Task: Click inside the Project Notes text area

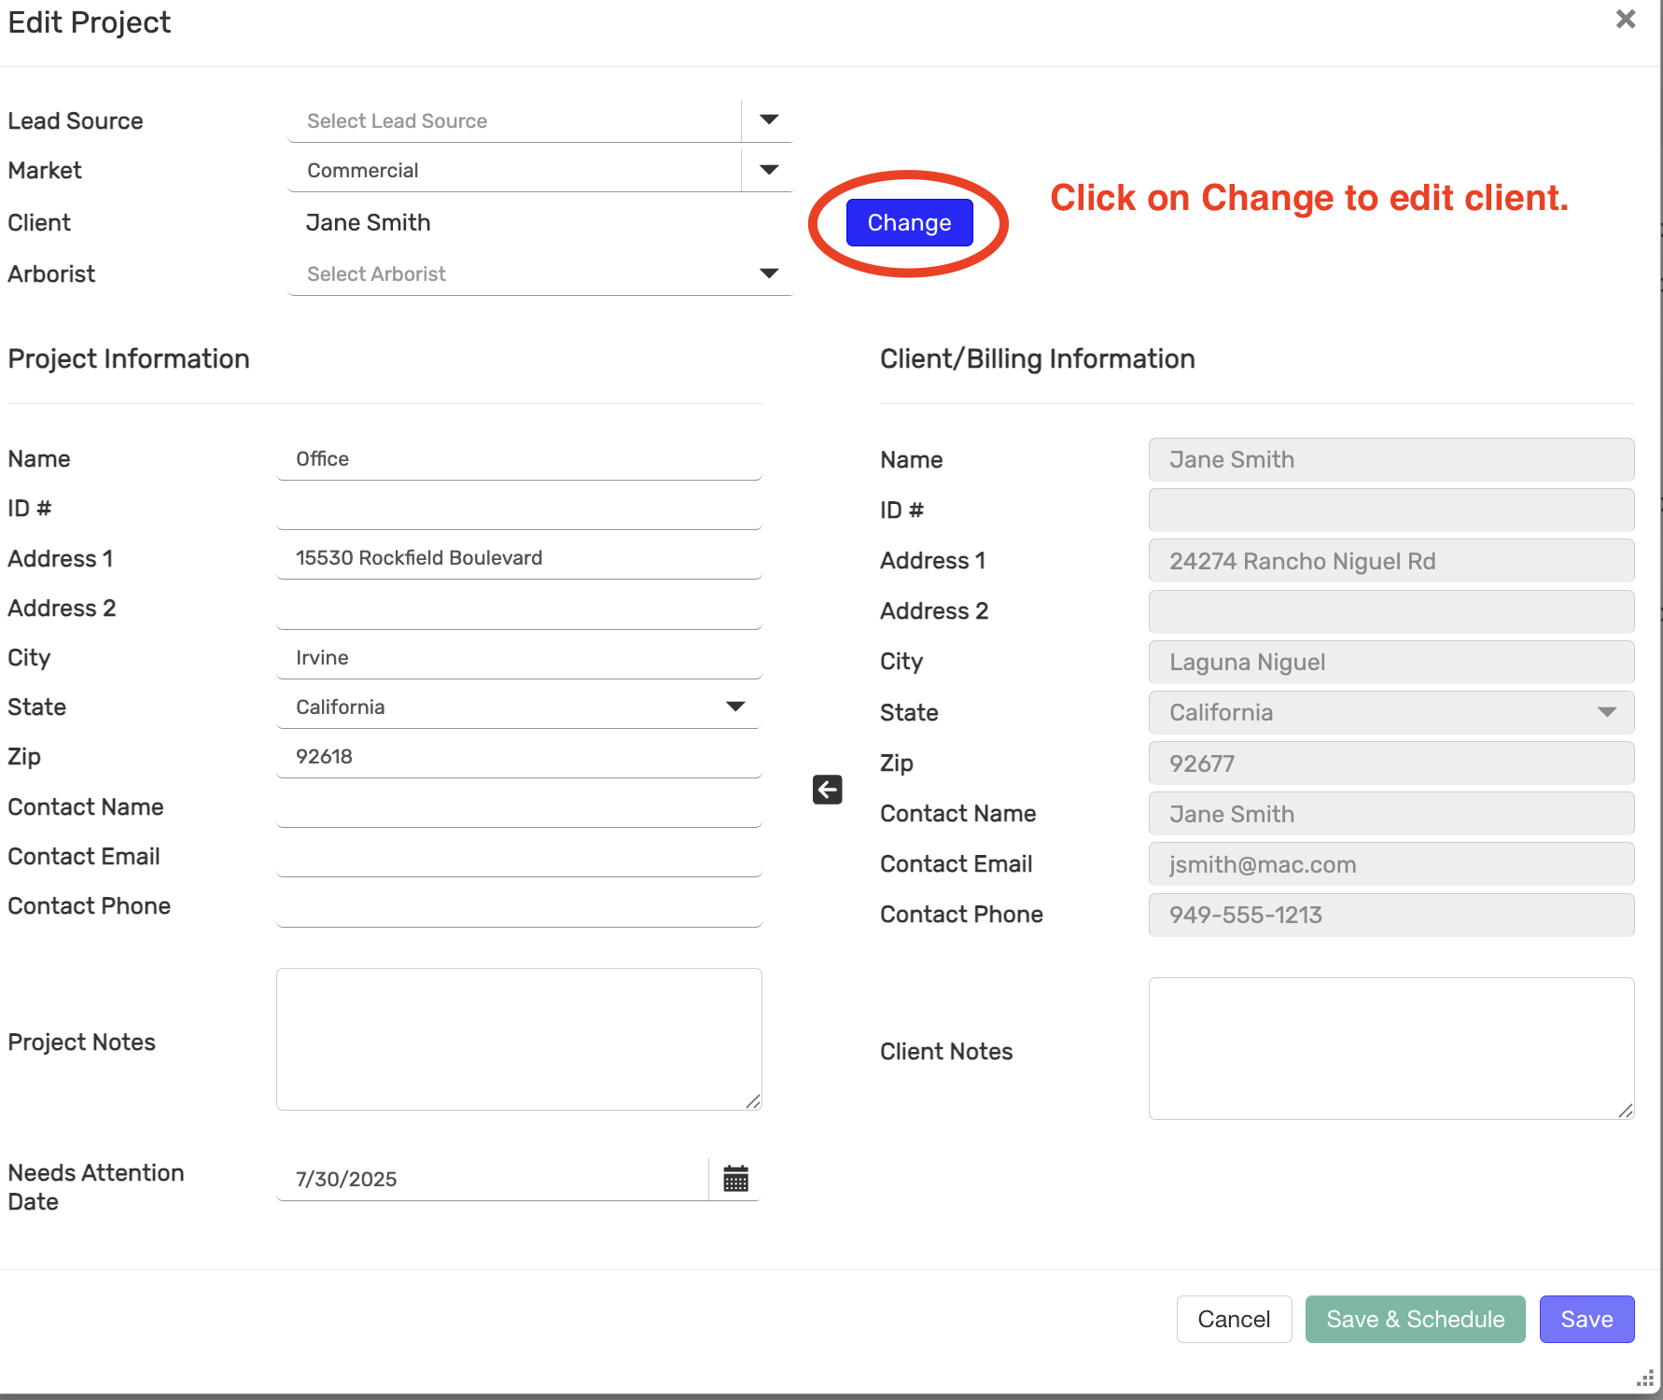Action: 519,1039
